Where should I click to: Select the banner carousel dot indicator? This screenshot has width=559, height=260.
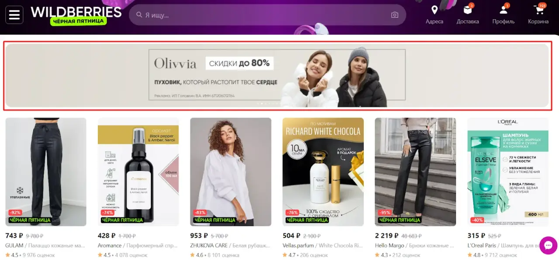tap(267, 104)
